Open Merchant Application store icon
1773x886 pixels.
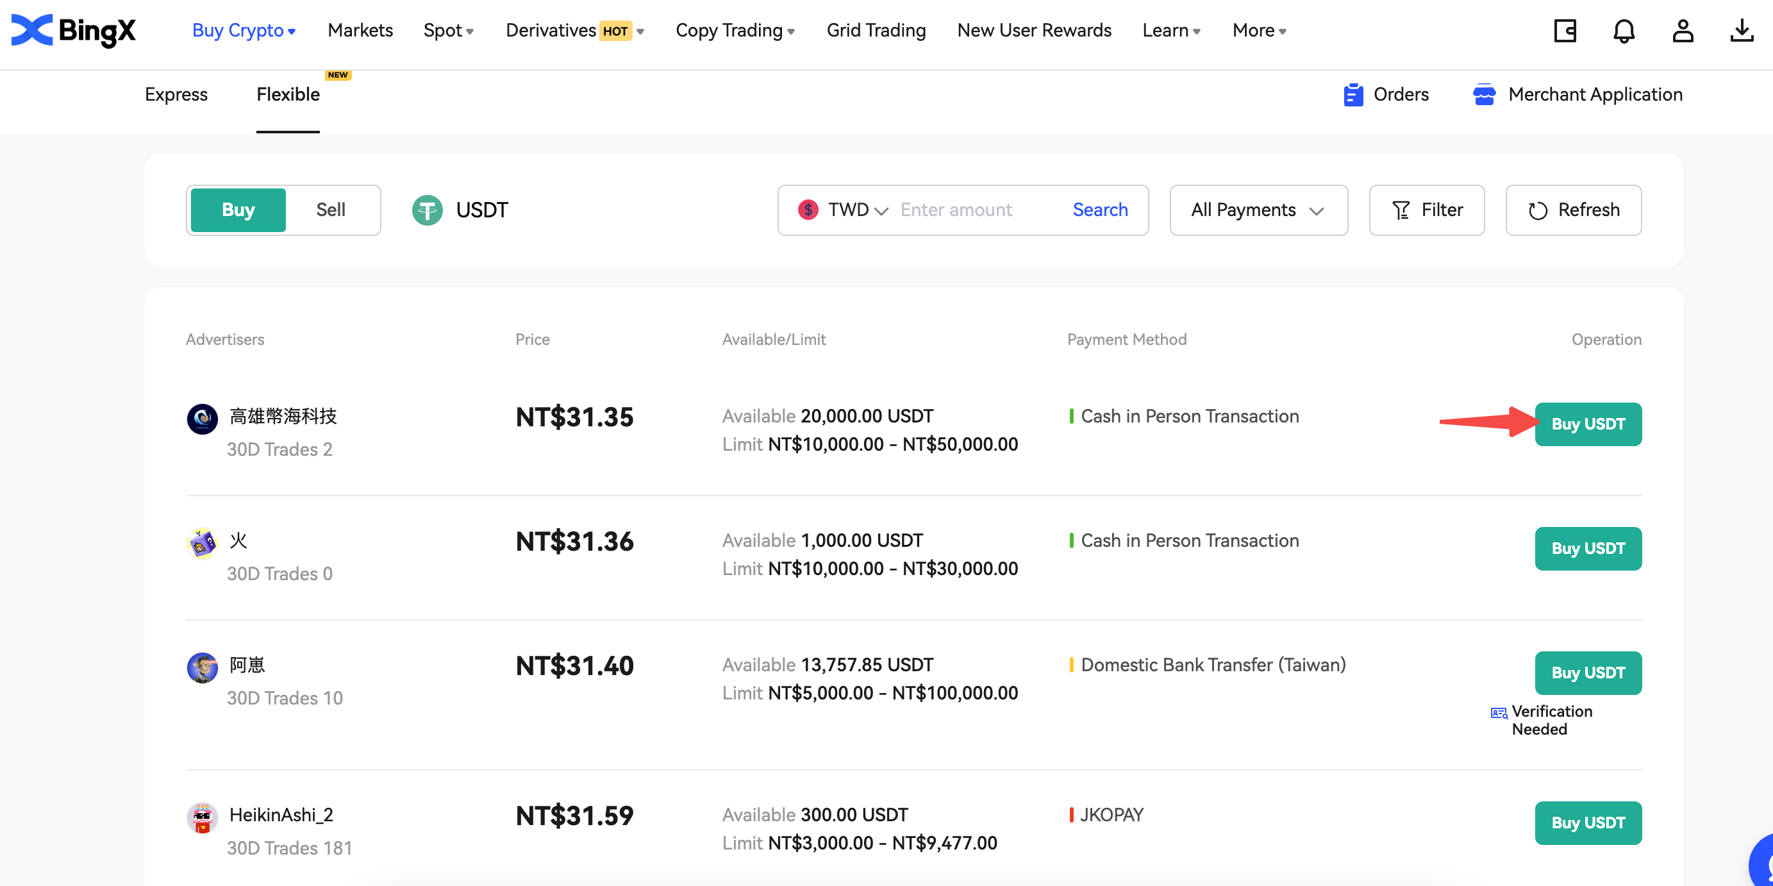pos(1484,95)
